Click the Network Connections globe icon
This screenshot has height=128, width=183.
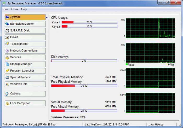(x=7, y=51)
